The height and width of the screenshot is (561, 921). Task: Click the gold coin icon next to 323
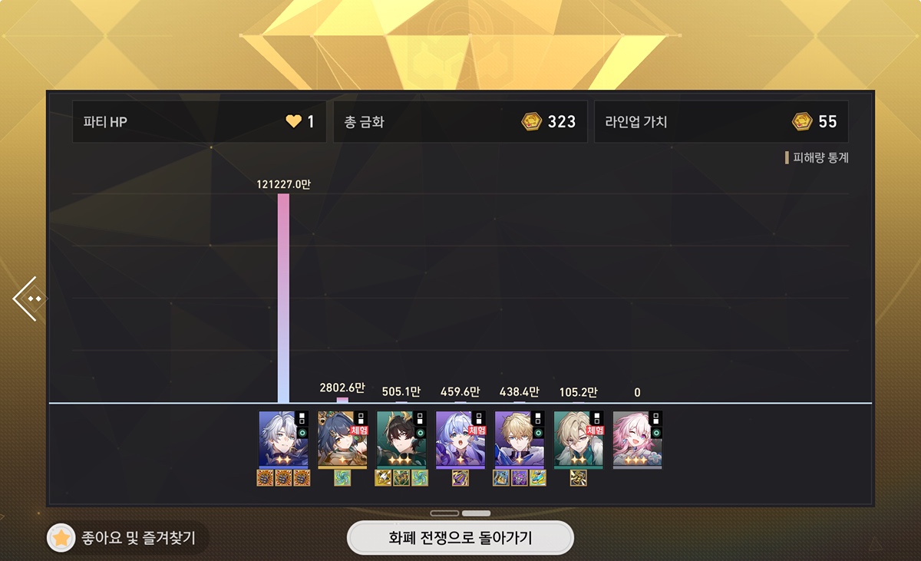point(531,121)
